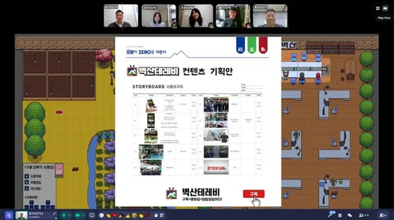Switch to Map View icon
The image size is (394, 220).
coord(385,9)
